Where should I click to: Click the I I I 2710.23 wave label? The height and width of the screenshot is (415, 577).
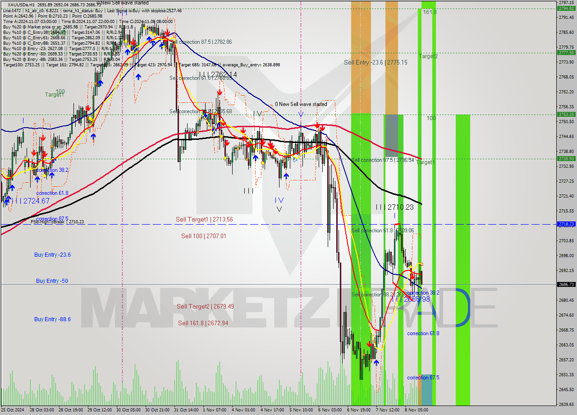(395, 207)
